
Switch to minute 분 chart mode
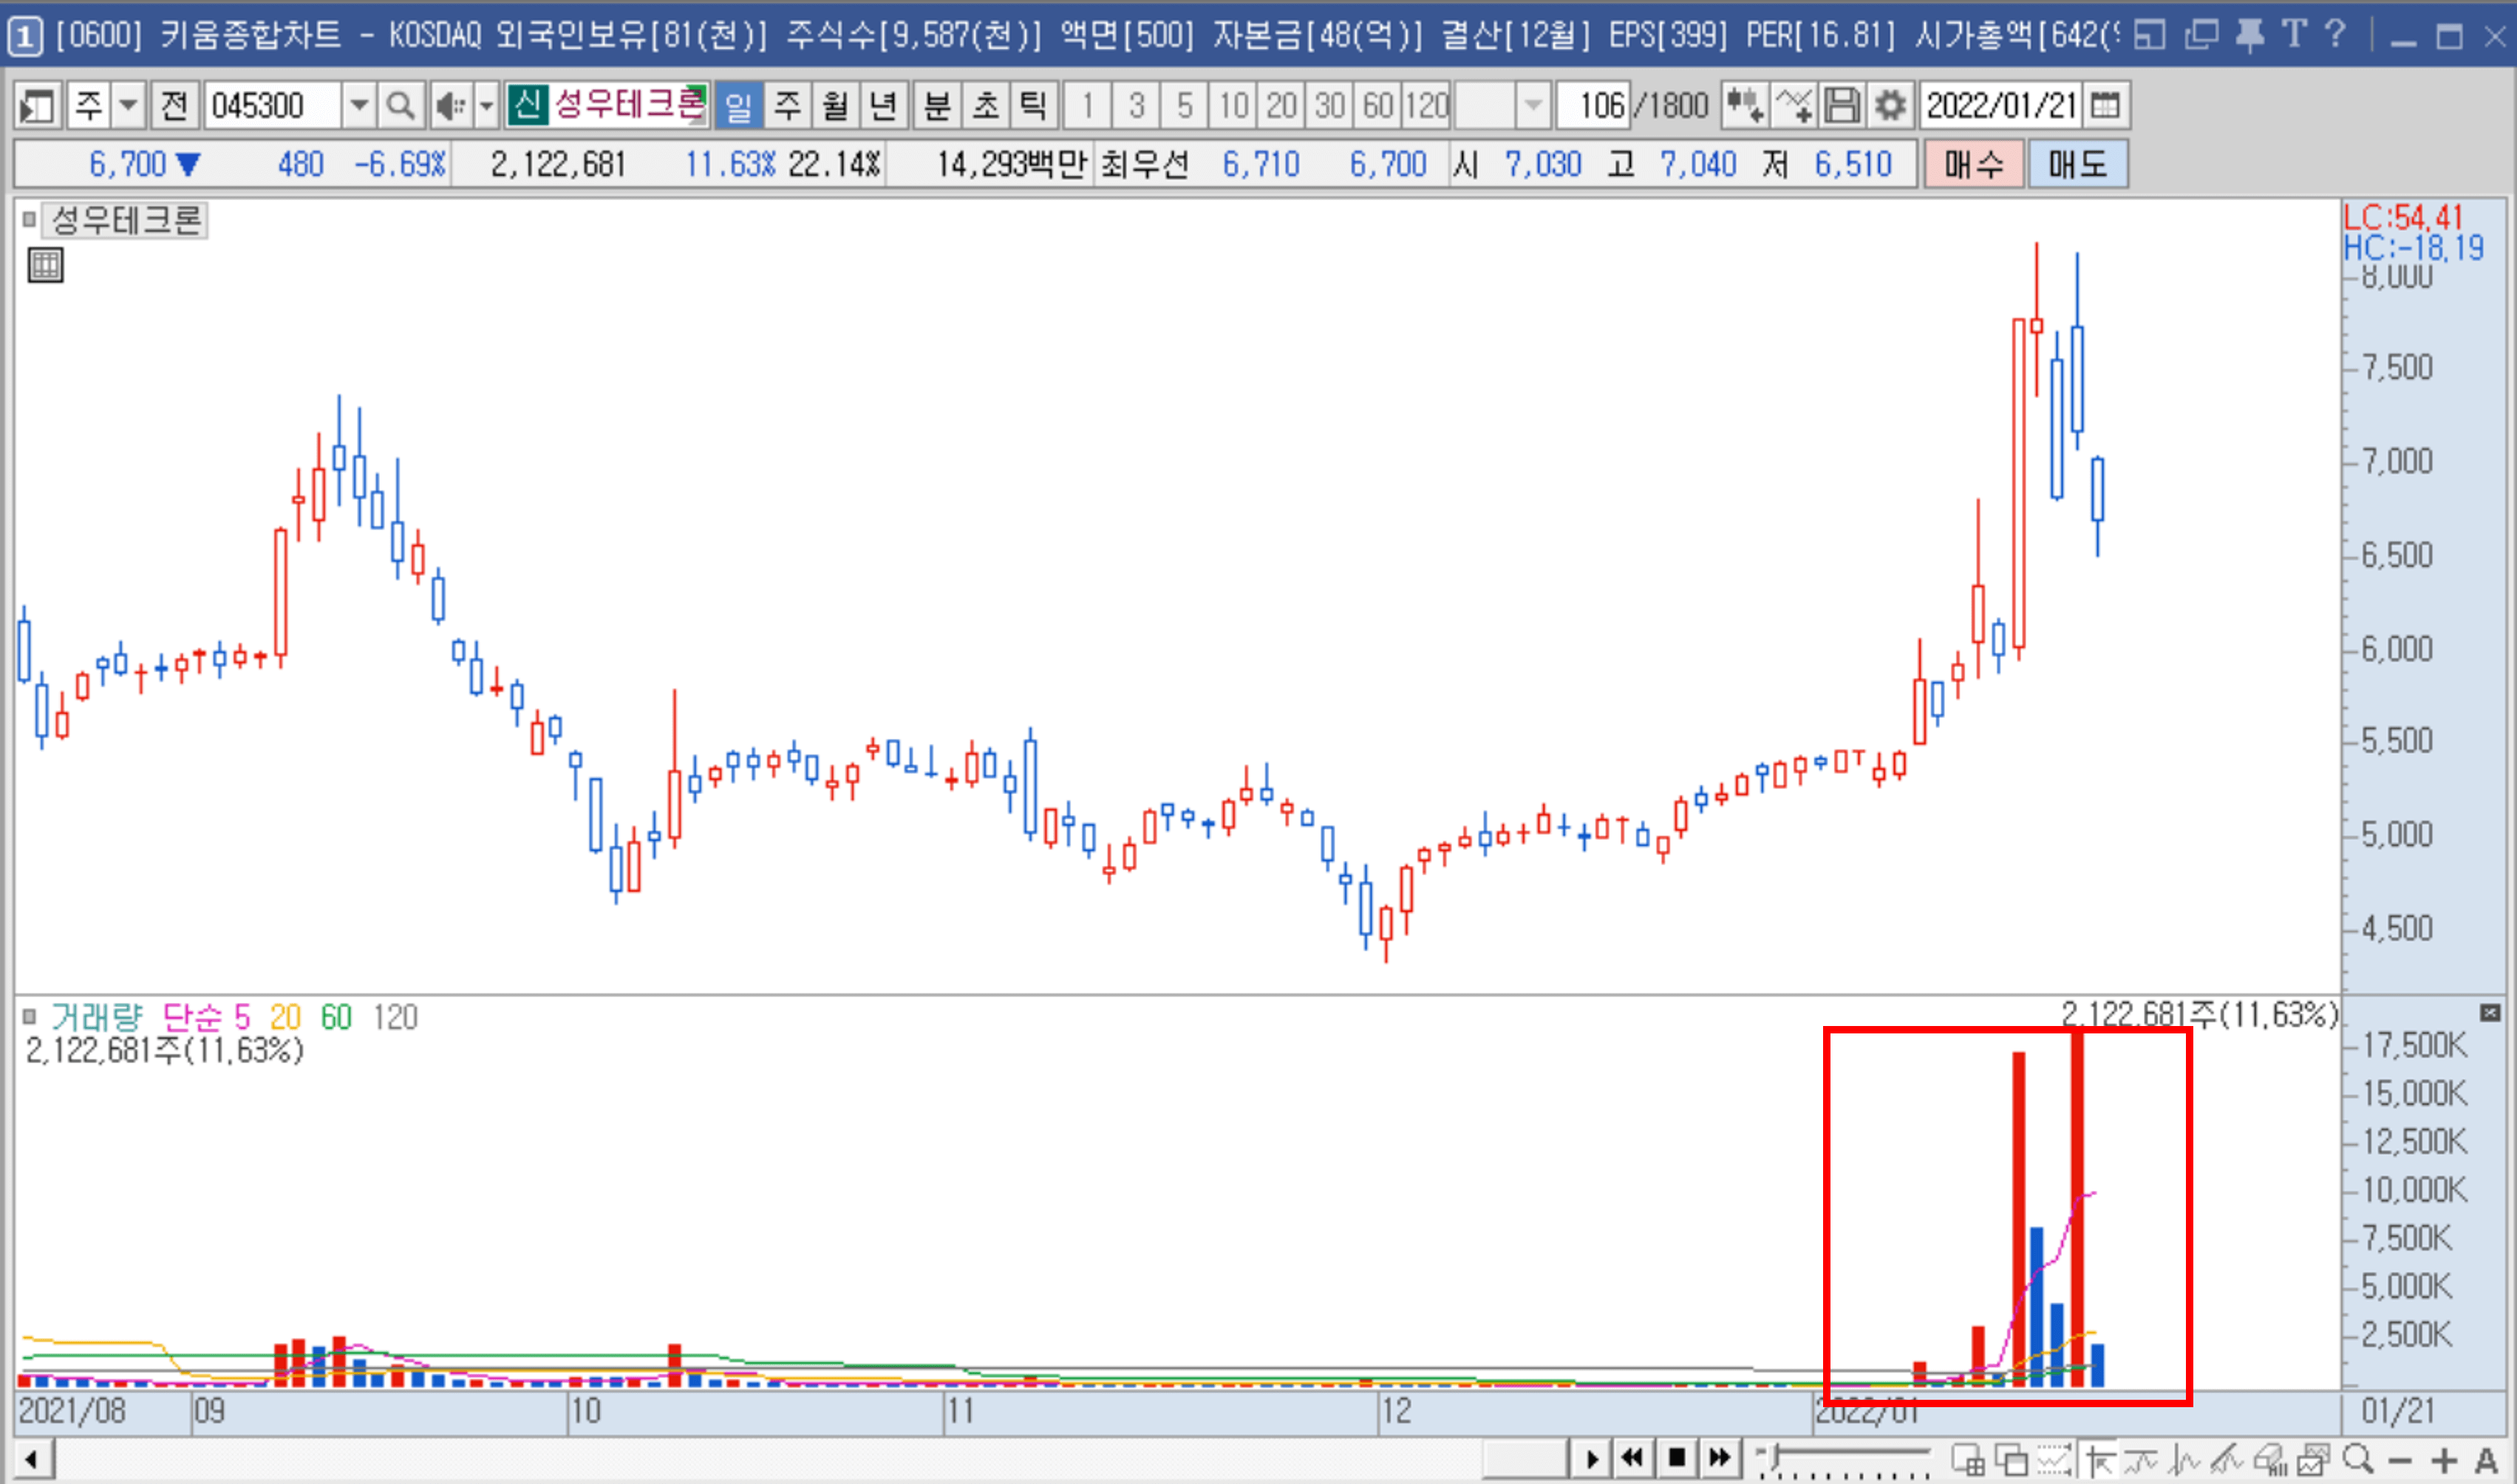[x=936, y=105]
